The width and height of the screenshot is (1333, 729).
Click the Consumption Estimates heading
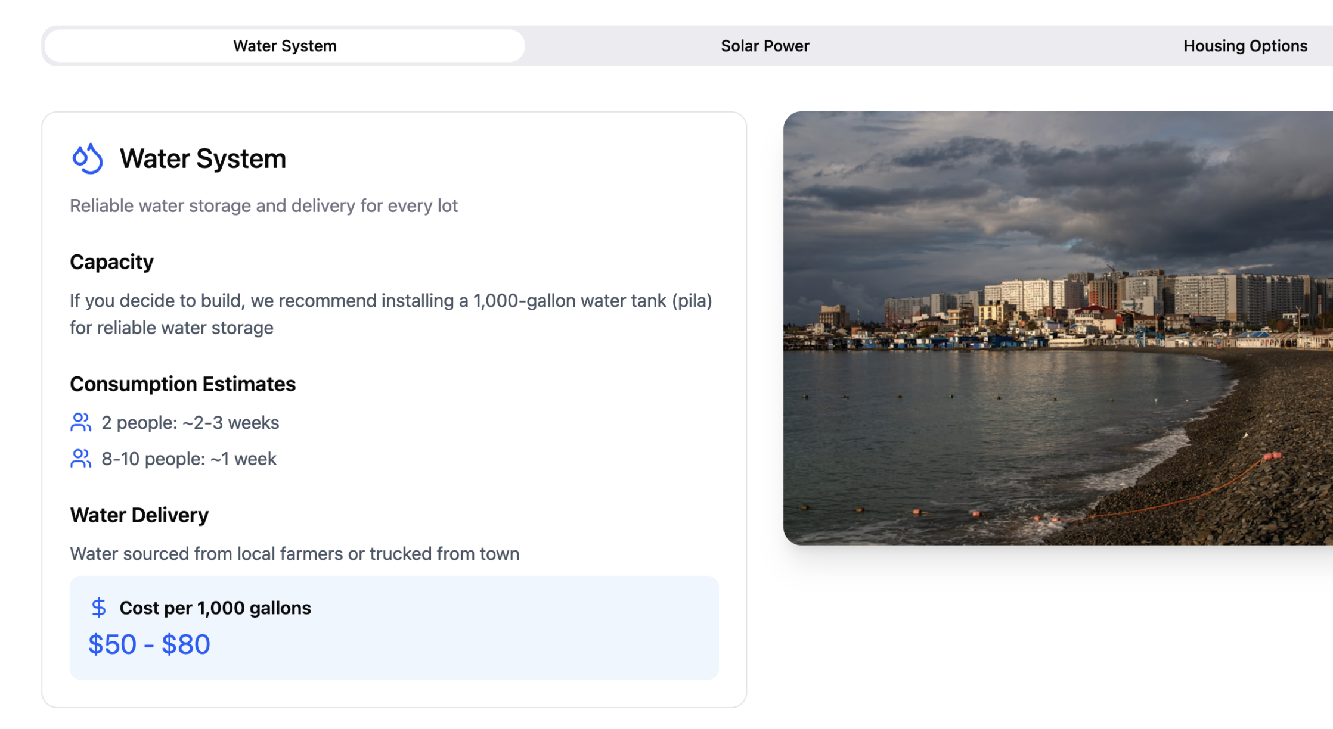(x=182, y=384)
